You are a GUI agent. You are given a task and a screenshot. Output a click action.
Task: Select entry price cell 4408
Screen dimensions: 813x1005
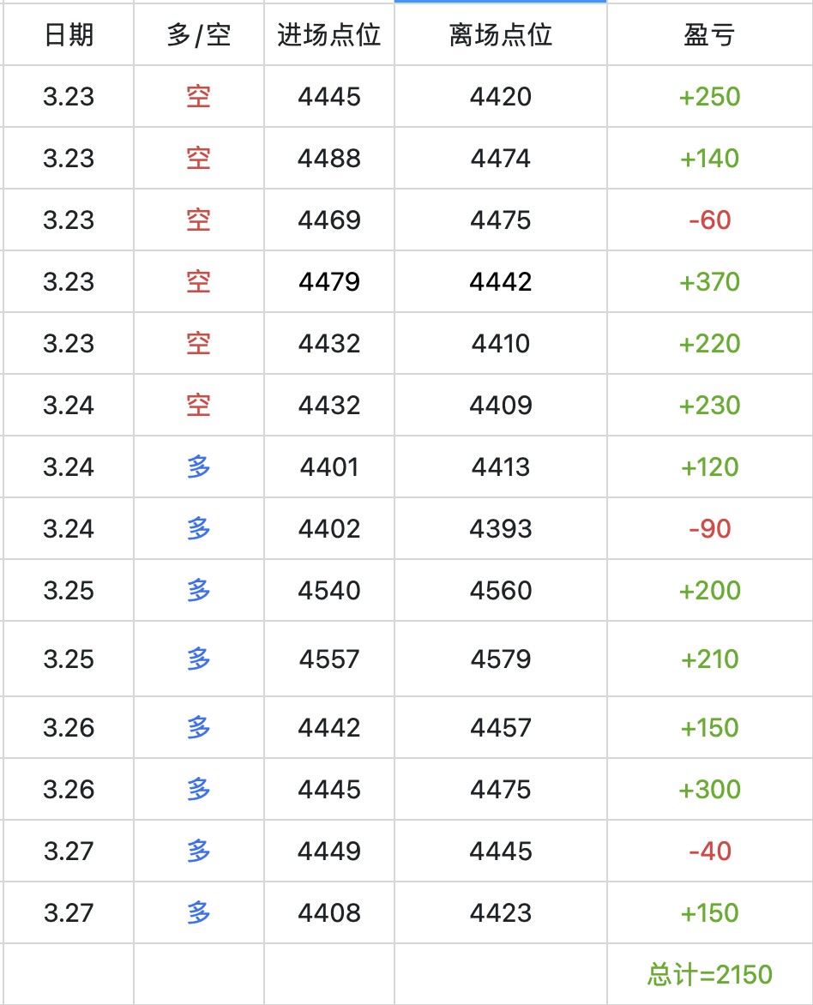coord(329,913)
